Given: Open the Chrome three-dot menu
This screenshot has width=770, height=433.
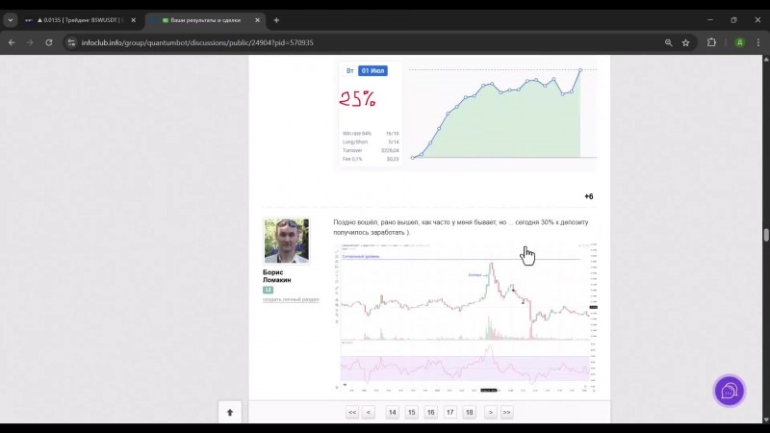Looking at the screenshot, I should (758, 42).
